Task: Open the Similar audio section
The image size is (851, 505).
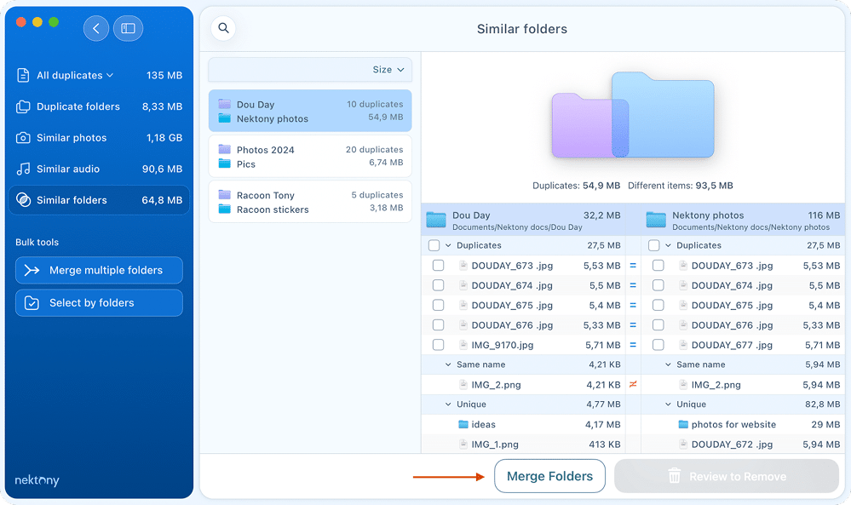Action: pyautogui.click(x=66, y=169)
